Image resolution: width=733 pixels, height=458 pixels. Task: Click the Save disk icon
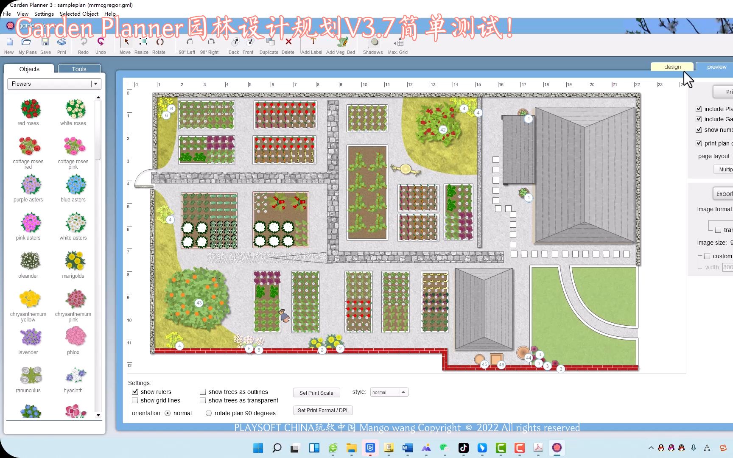45,42
